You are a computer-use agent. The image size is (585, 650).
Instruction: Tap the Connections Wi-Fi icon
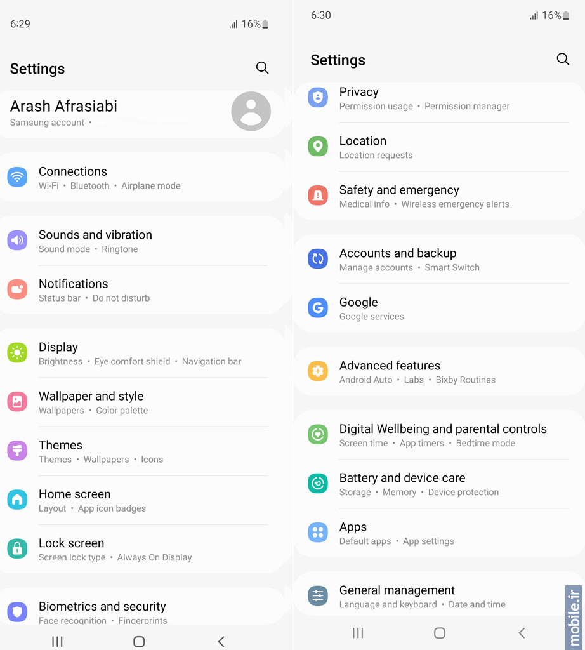point(17,177)
